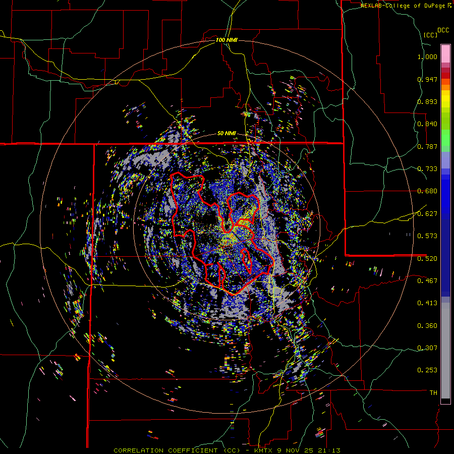This screenshot has height=454, width=454.
Task: Click the 0.253 legend value
Action: pos(427,370)
